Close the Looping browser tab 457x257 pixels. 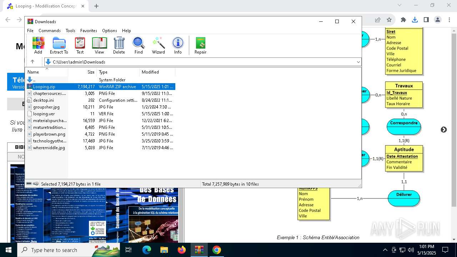click(x=83, y=6)
